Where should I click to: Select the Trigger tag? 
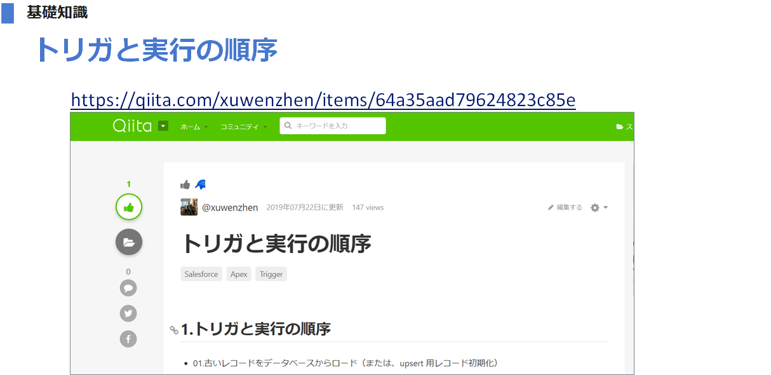tap(271, 274)
